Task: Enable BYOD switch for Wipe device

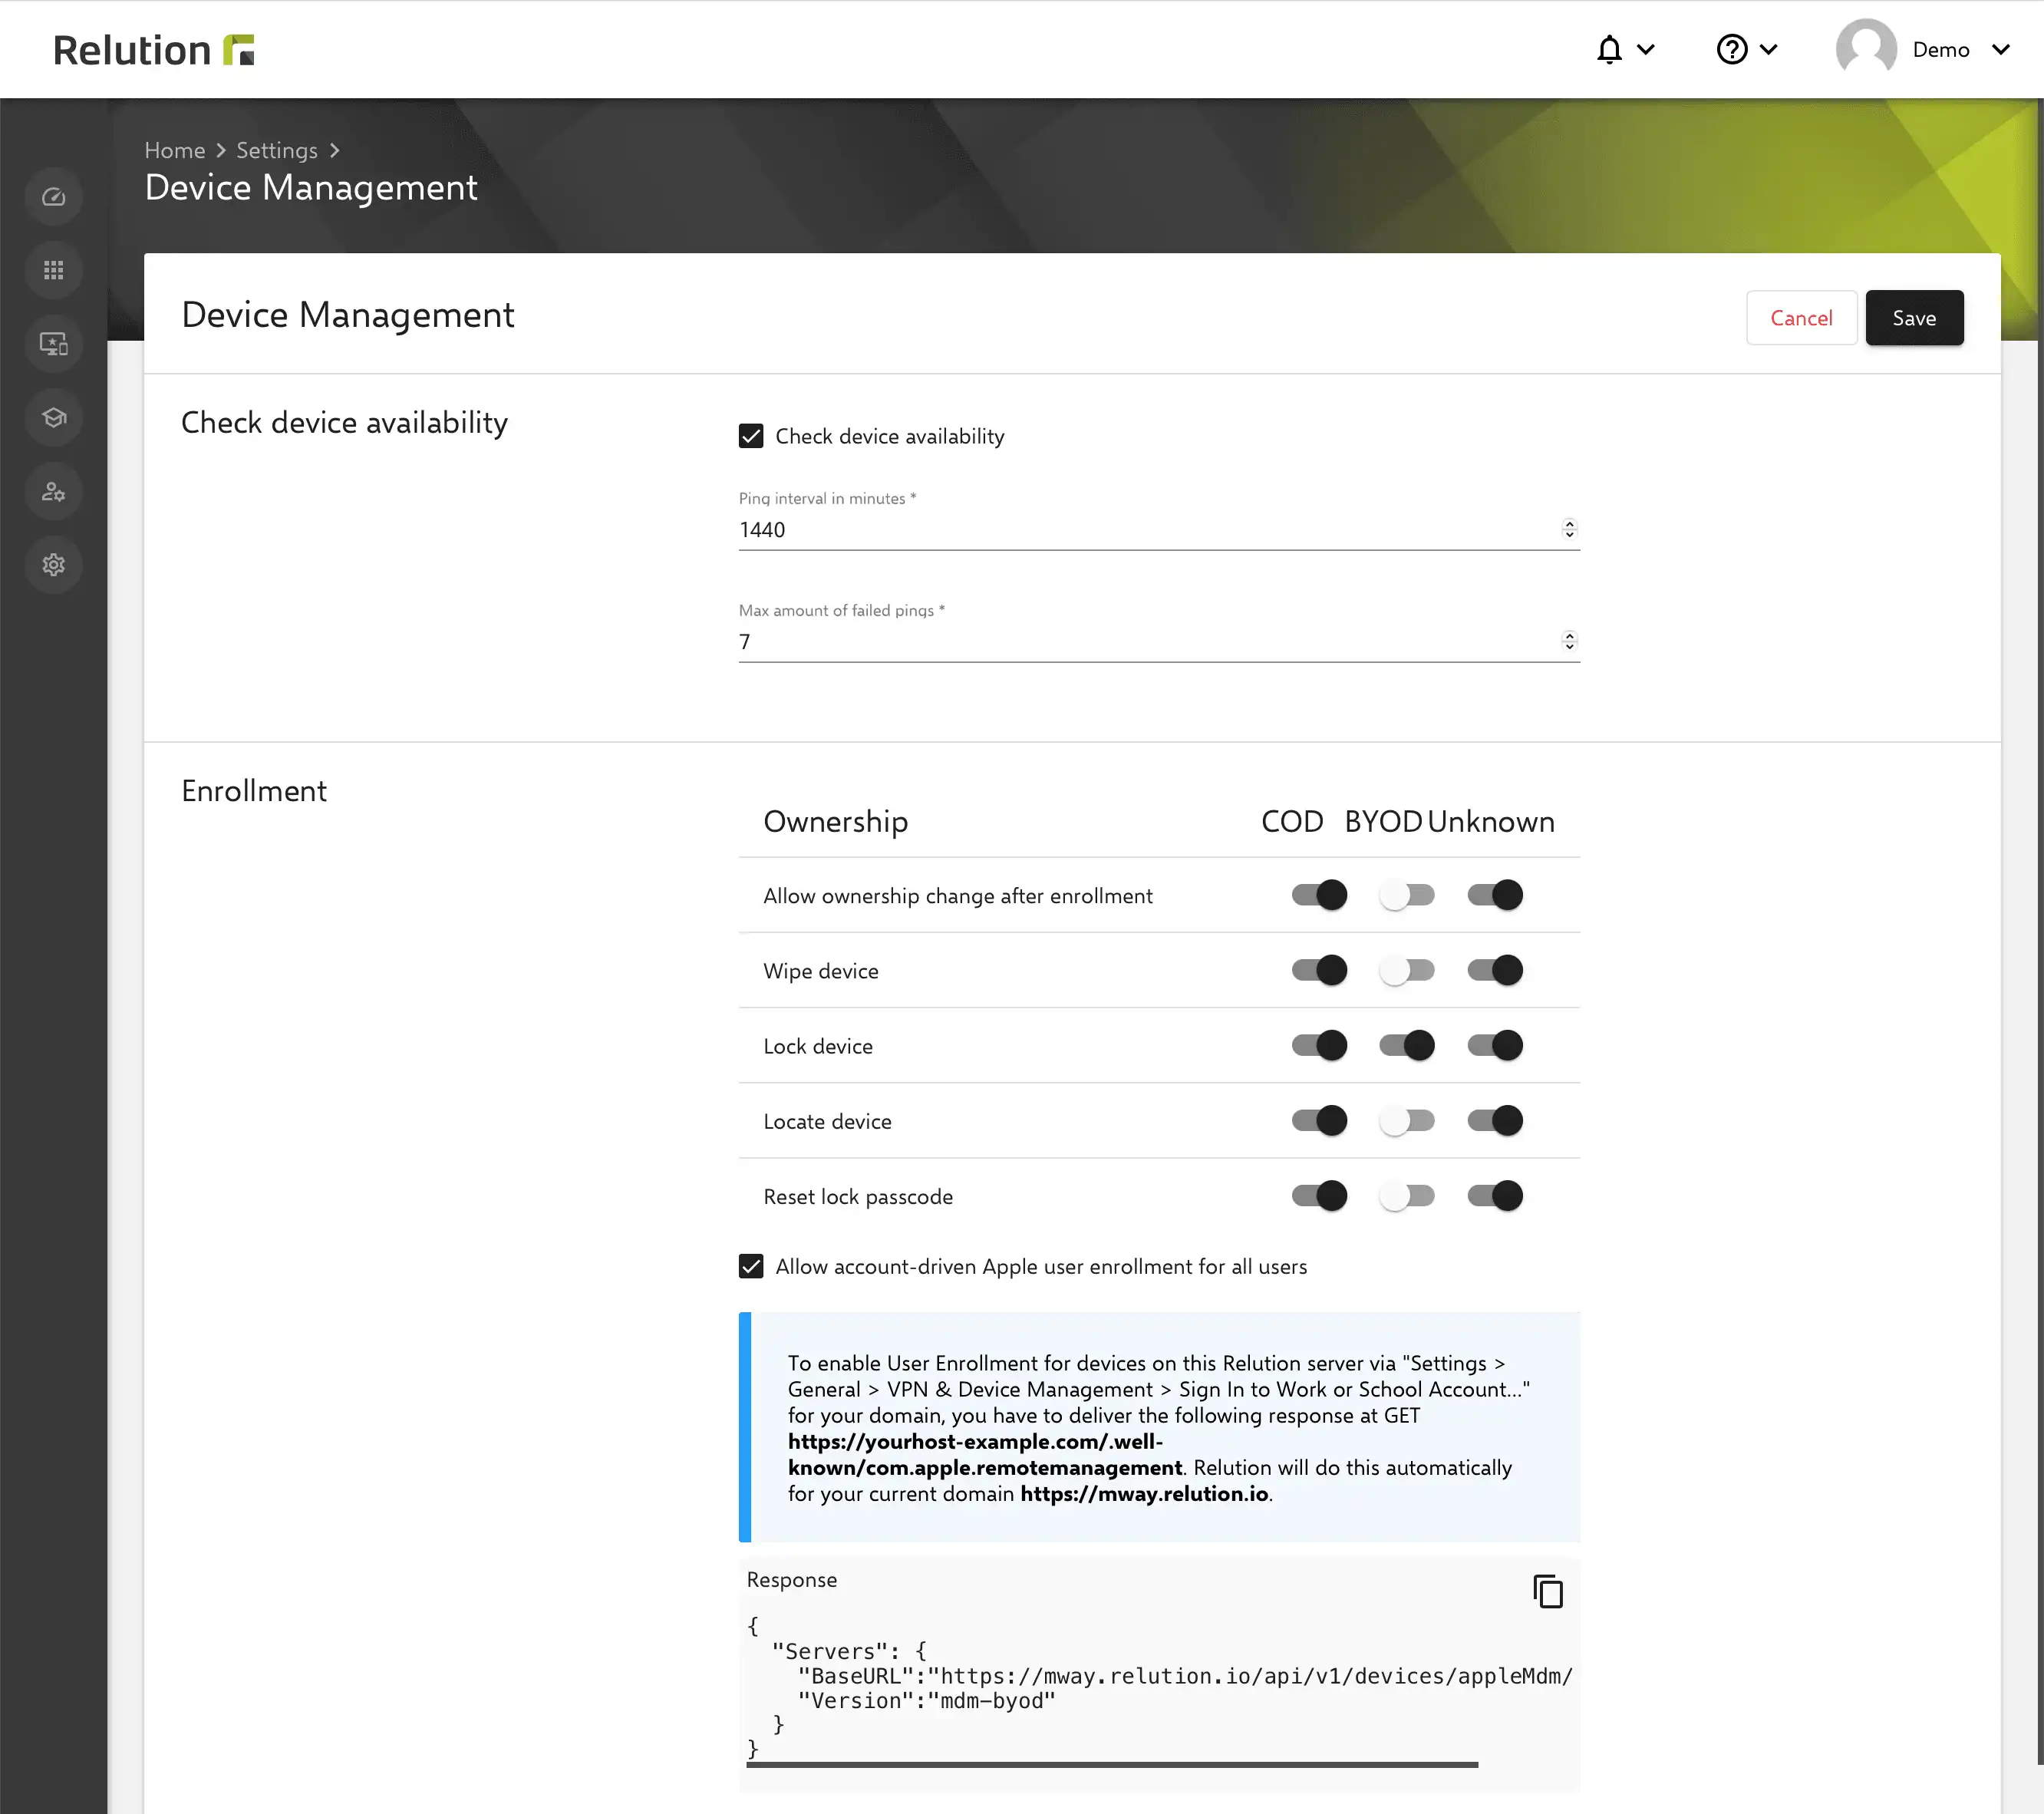Action: tap(1406, 969)
